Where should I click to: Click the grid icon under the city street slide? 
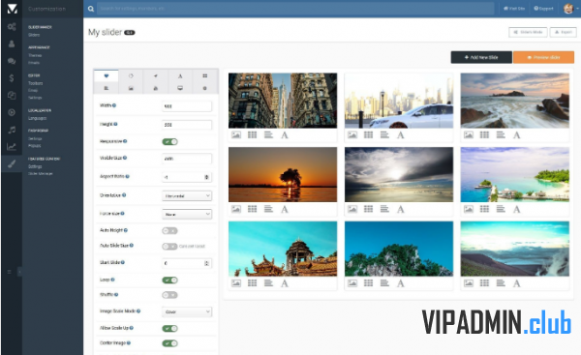tap(253, 134)
